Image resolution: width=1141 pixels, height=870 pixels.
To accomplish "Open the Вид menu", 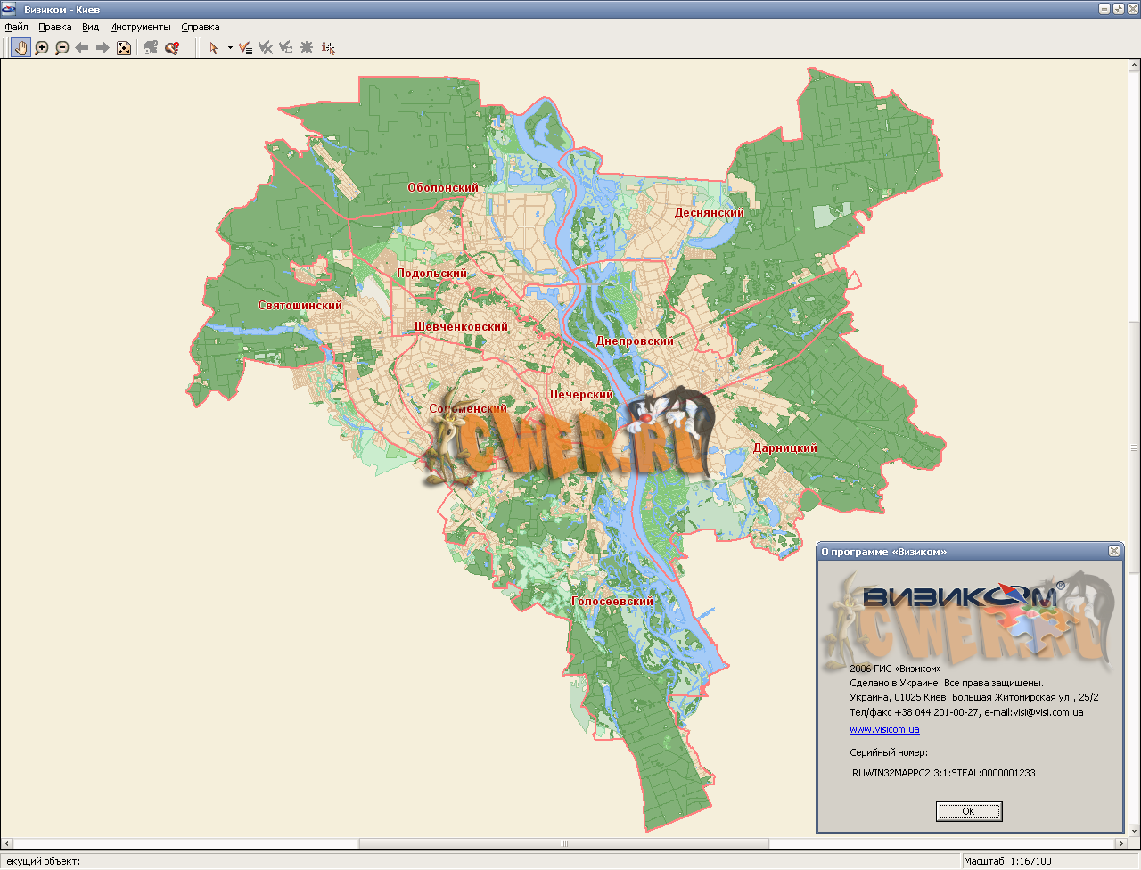I will tap(90, 27).
